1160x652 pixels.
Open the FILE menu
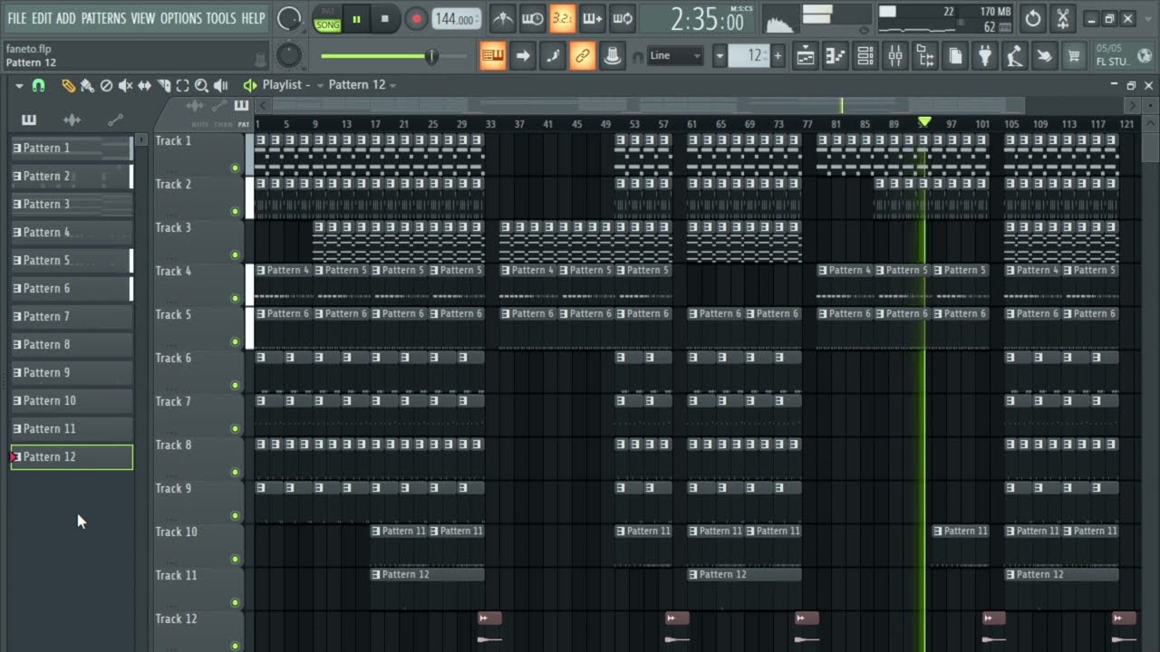16,18
